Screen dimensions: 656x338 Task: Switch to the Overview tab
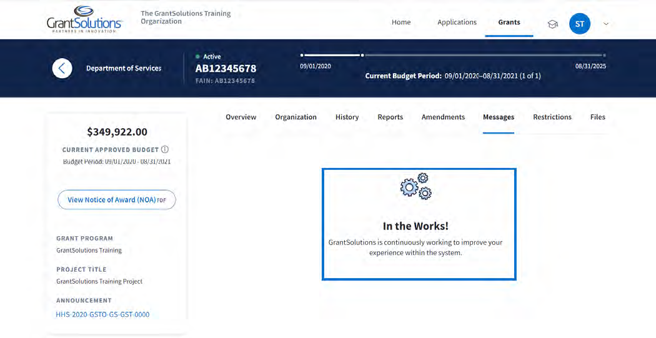pos(241,117)
